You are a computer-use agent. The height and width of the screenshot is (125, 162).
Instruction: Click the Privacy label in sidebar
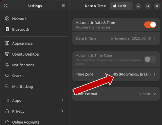(x=18, y=112)
